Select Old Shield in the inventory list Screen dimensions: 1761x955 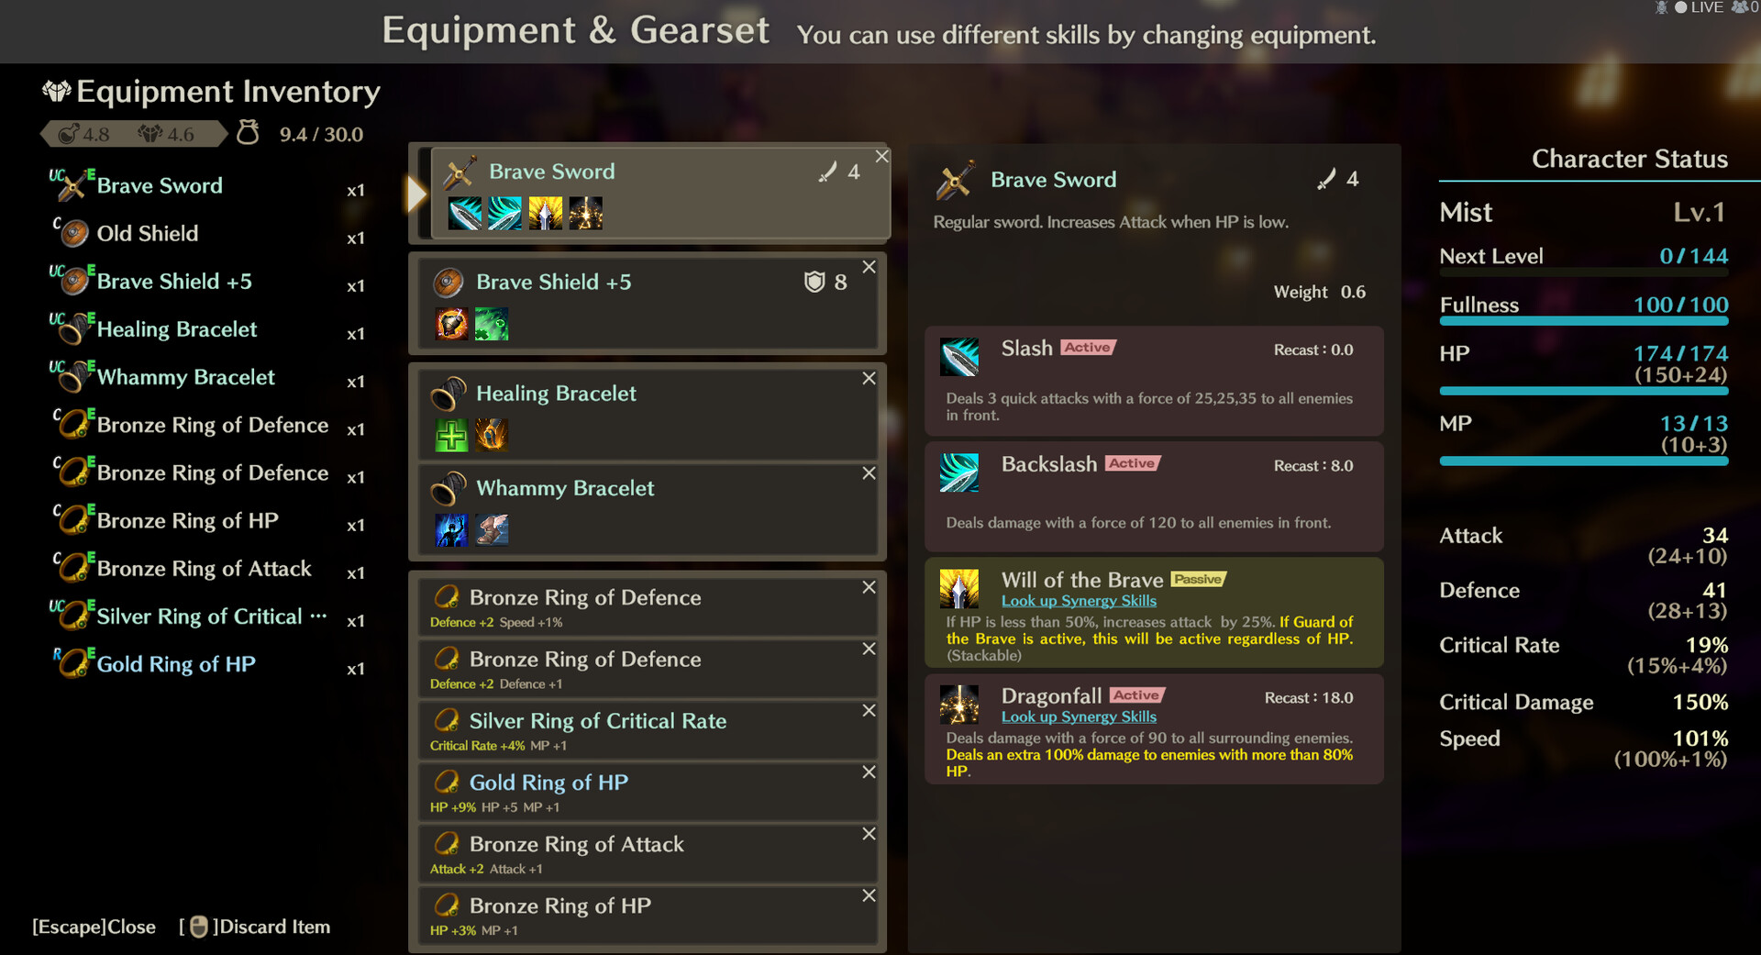click(x=148, y=234)
